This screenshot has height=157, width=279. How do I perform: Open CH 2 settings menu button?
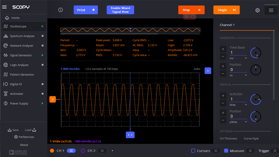(x=102, y=151)
